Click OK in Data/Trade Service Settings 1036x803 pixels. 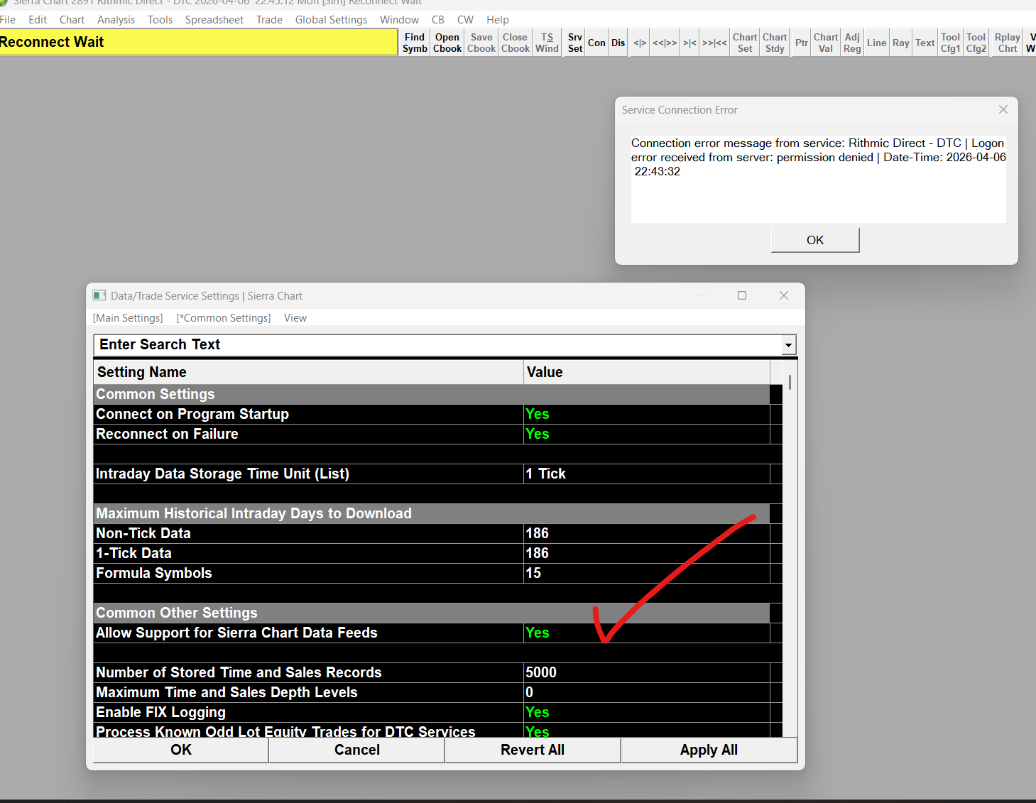pos(181,750)
